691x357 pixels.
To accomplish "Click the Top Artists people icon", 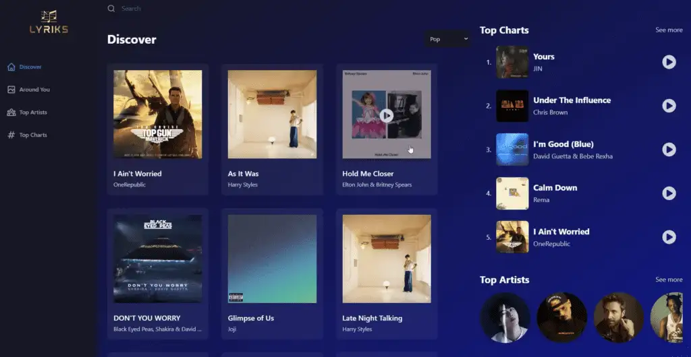I will (11, 112).
